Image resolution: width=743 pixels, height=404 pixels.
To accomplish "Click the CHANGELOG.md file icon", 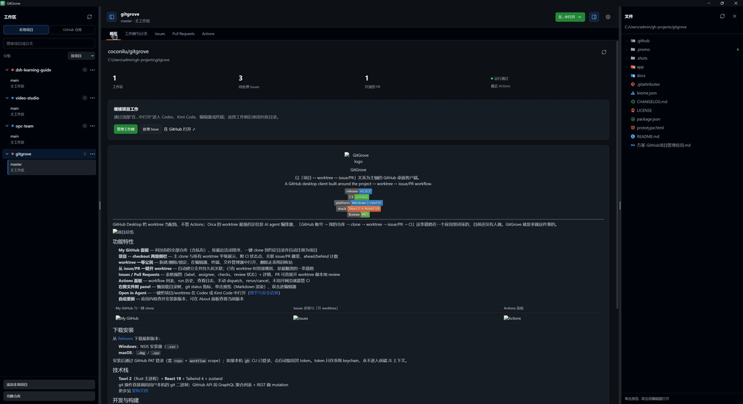I will pyautogui.click(x=633, y=101).
